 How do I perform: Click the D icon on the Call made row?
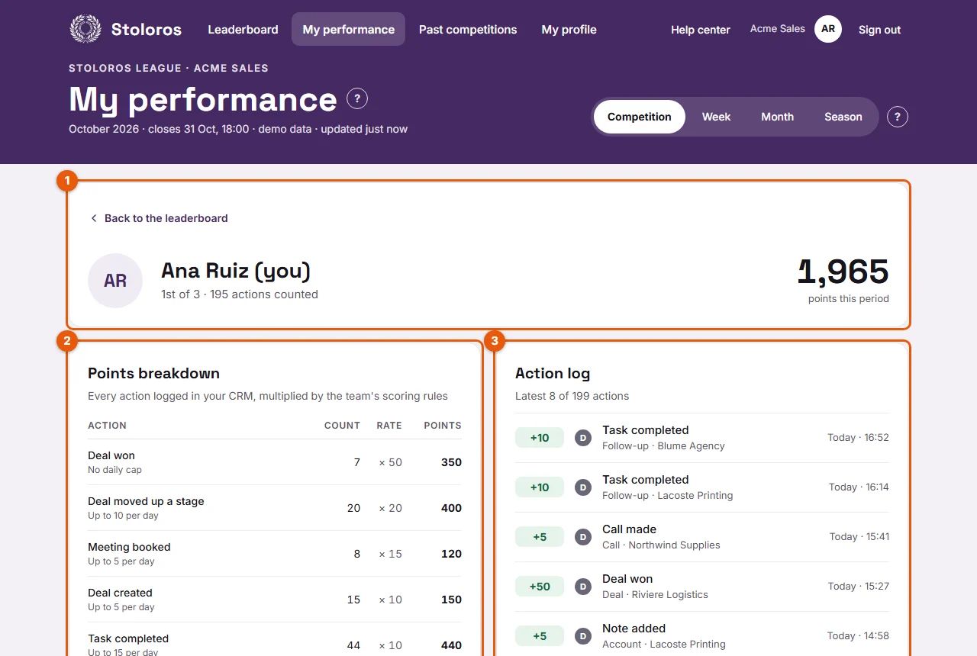583,537
